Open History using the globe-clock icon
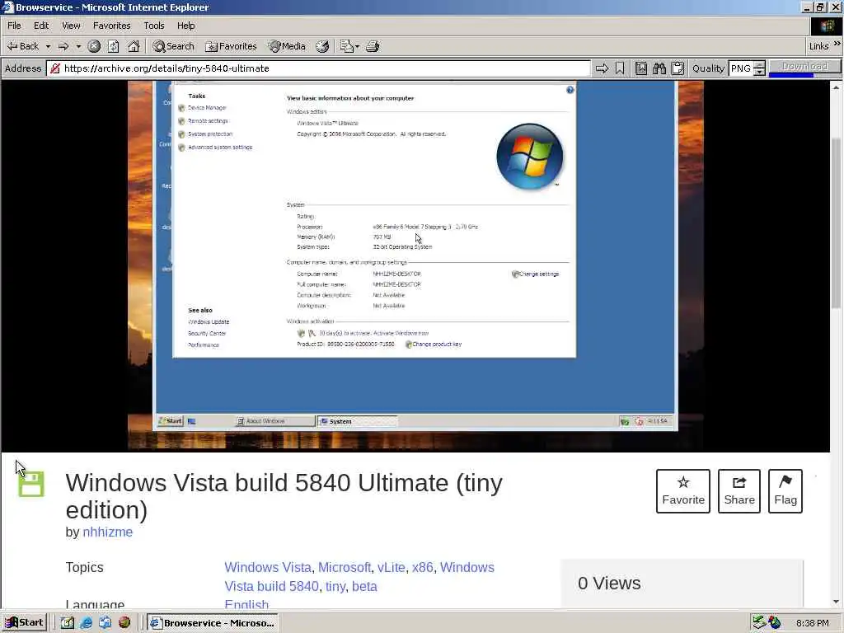This screenshot has height=633, width=844. (x=322, y=46)
